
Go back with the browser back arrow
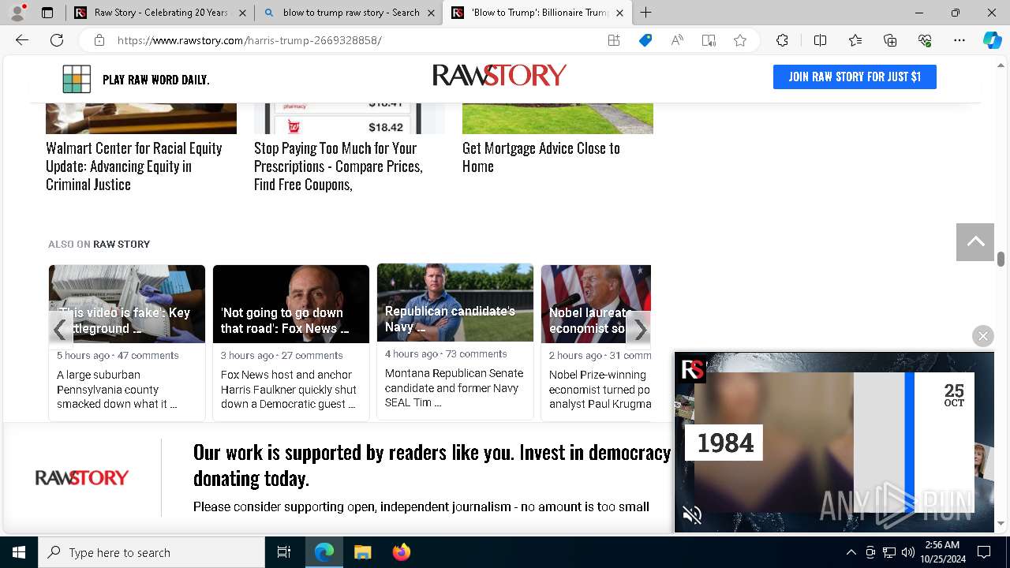pyautogui.click(x=22, y=40)
